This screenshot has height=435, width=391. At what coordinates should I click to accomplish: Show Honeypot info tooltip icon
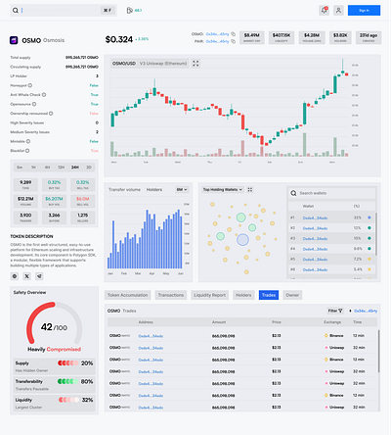pos(30,85)
